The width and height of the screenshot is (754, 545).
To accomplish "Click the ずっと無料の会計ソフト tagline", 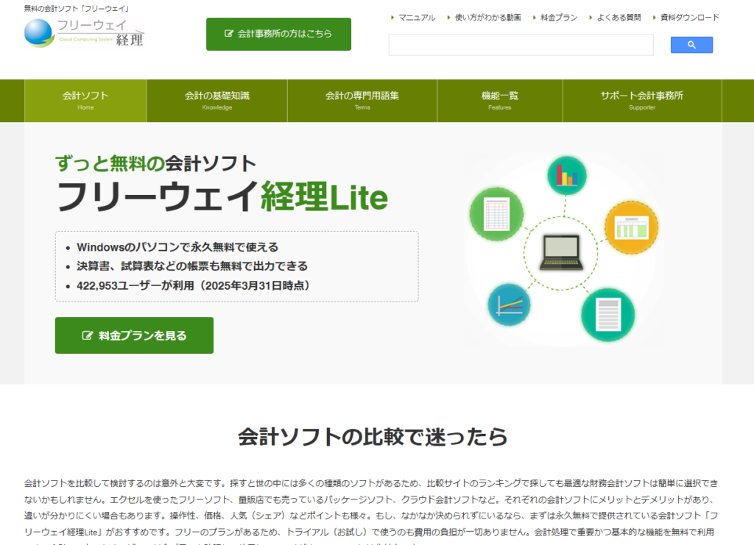I will click(x=156, y=163).
